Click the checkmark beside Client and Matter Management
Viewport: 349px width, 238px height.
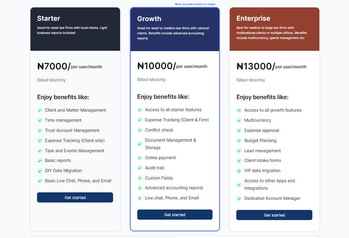pyautogui.click(x=40, y=110)
